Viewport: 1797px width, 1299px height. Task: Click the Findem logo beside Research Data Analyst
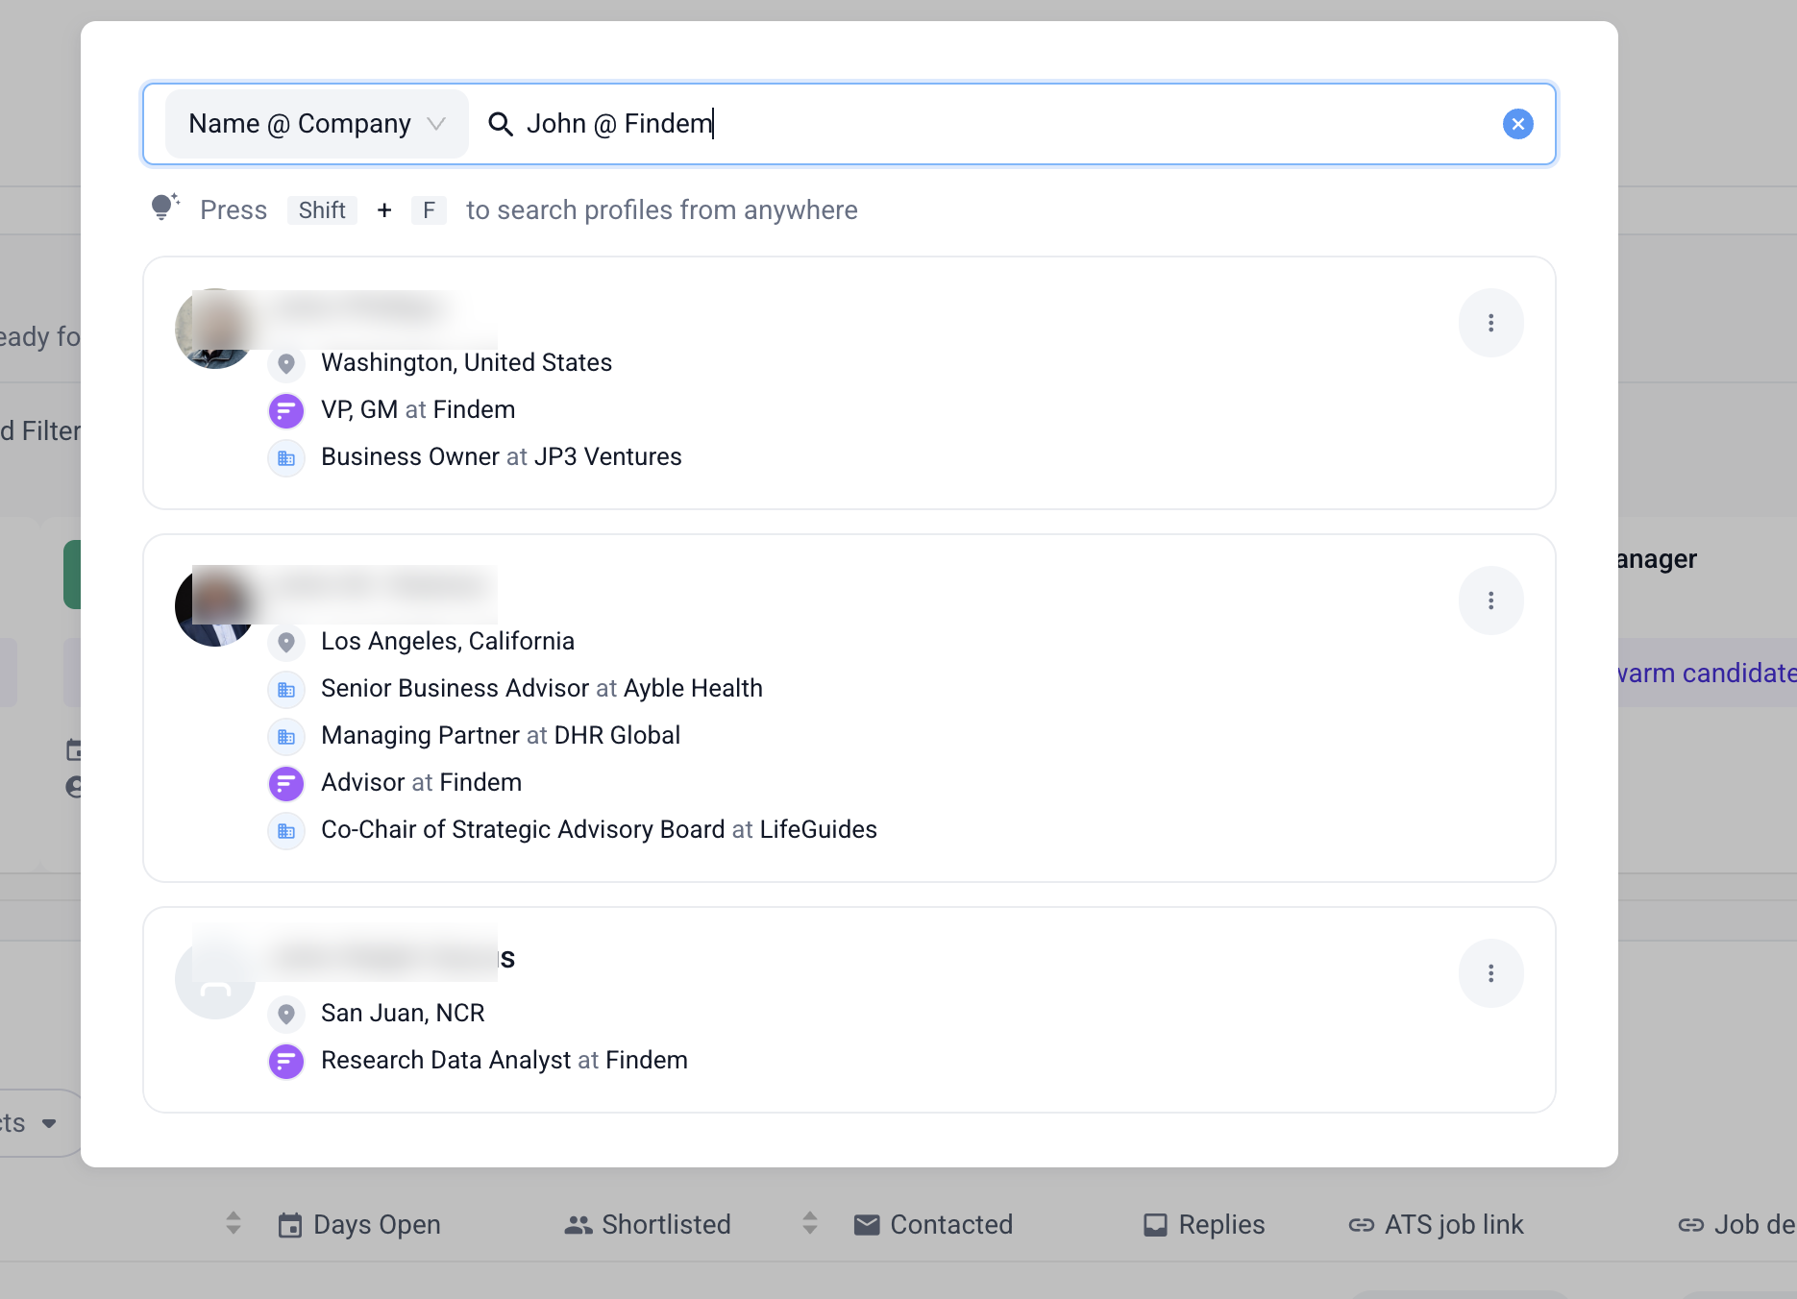(x=285, y=1061)
